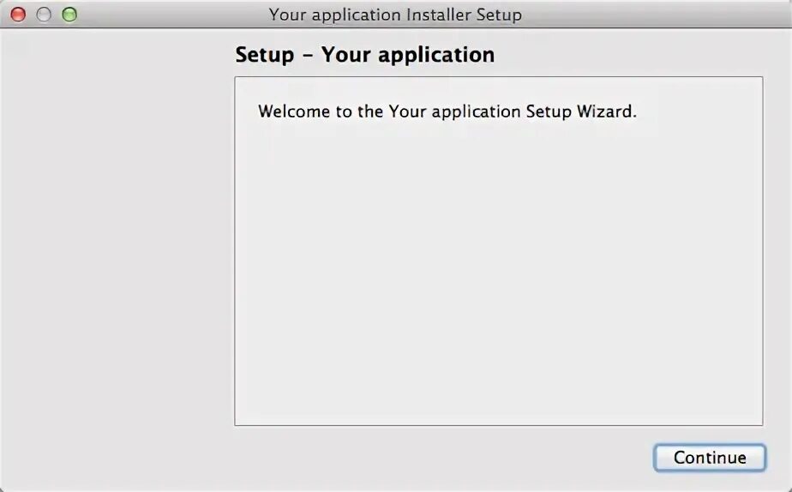792x492 pixels.
Task: Click the Continue button
Action: coord(708,458)
